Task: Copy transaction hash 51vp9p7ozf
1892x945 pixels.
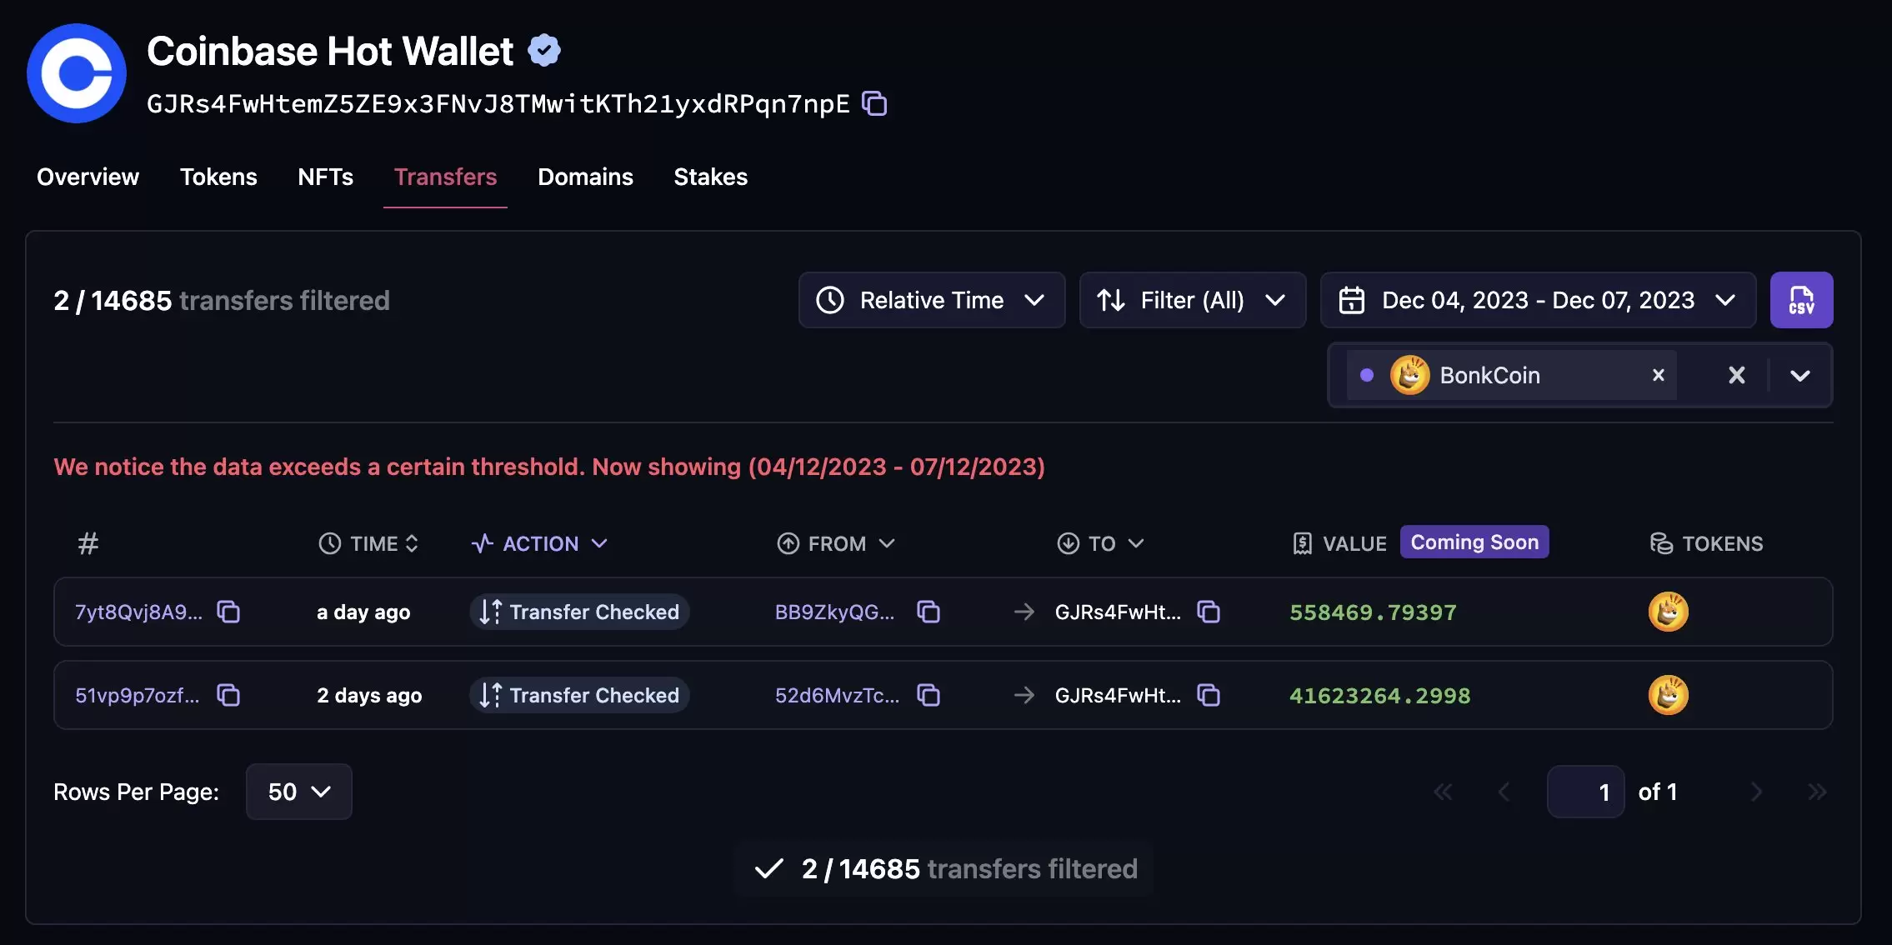Action: pyautogui.click(x=228, y=695)
